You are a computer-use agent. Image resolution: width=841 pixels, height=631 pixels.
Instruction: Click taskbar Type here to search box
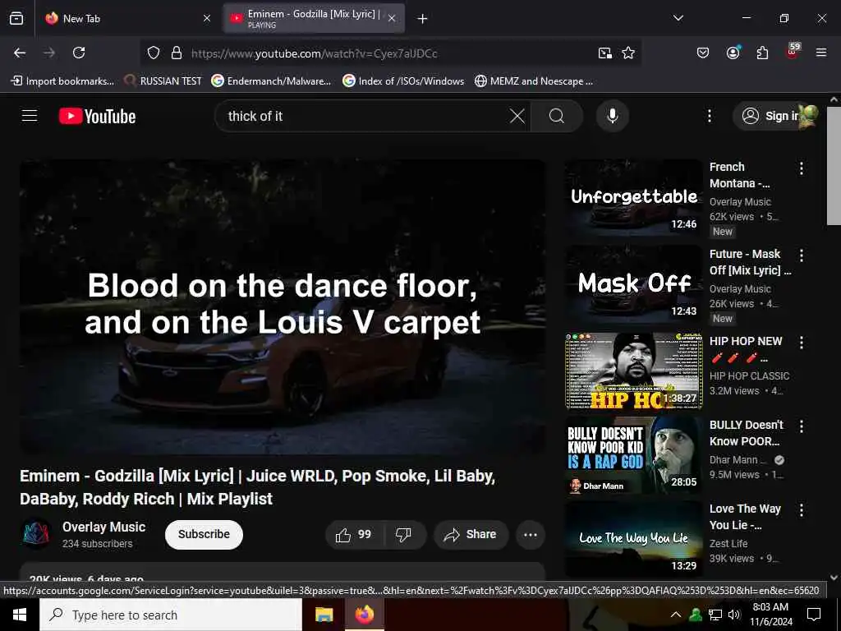point(171,615)
